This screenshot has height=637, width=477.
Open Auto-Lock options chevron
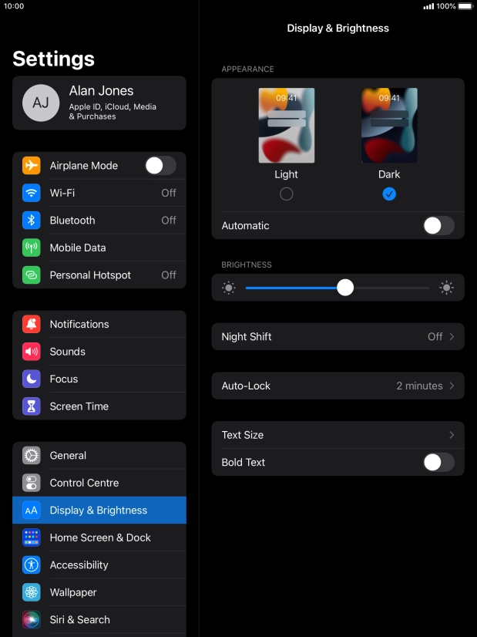tap(452, 386)
